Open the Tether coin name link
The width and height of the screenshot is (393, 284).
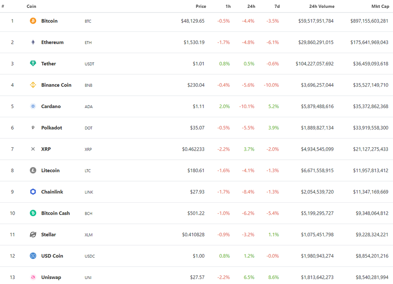pos(49,64)
